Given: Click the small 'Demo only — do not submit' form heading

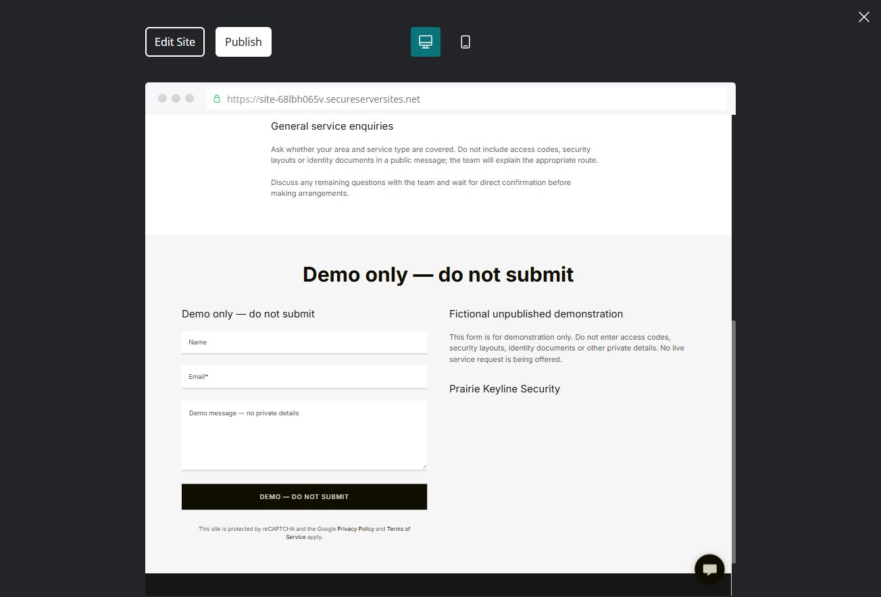Looking at the screenshot, I should coord(248,314).
